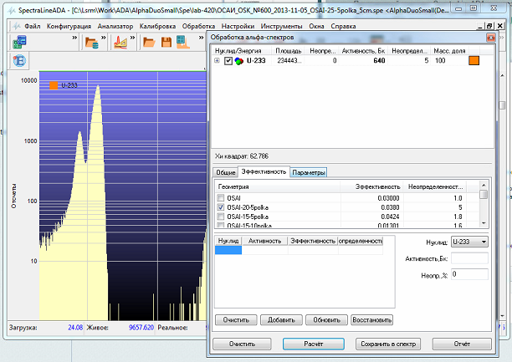
Task: Click the spectrum report toolbar icon
Action: tap(183, 42)
